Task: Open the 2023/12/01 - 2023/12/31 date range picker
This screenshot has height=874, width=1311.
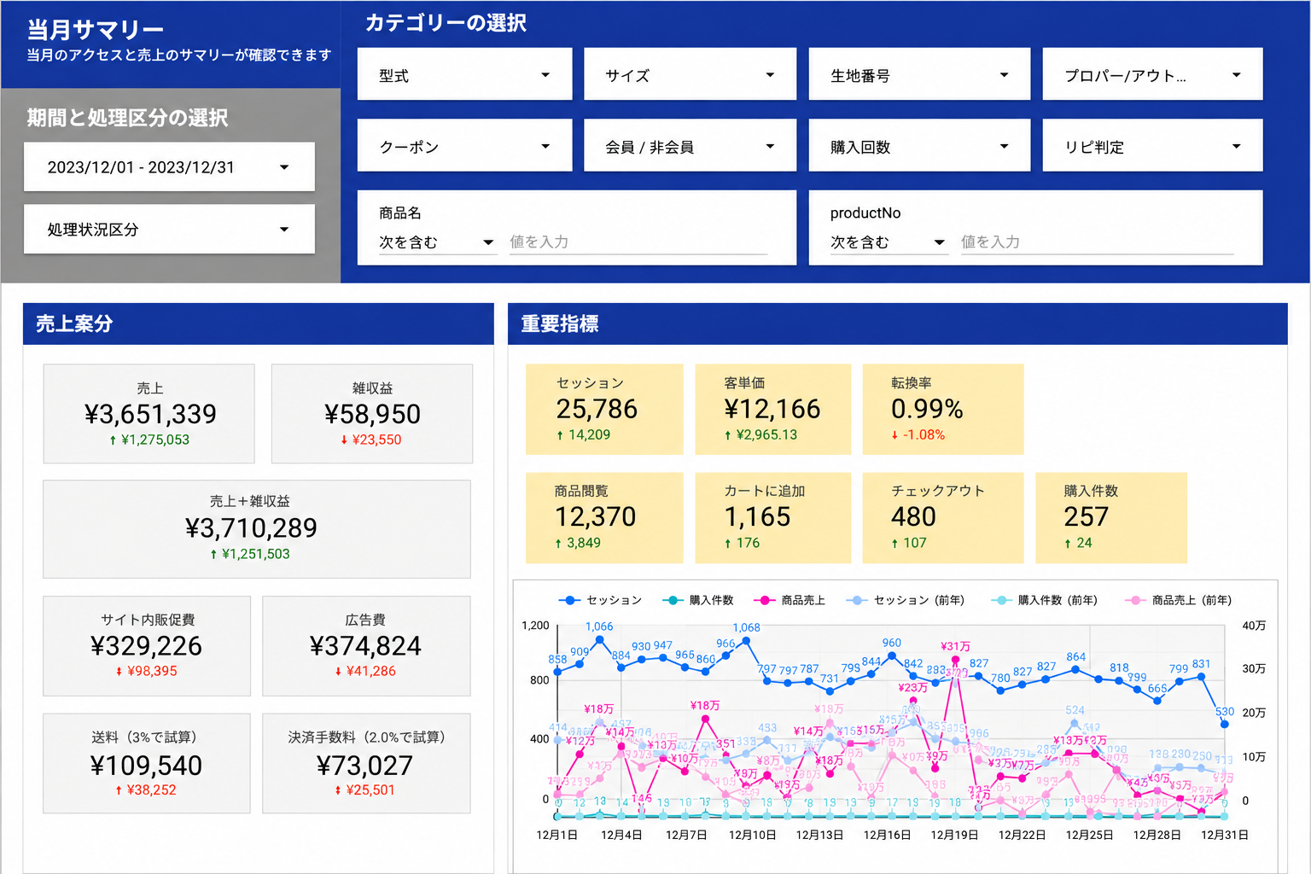Action: 169,167
